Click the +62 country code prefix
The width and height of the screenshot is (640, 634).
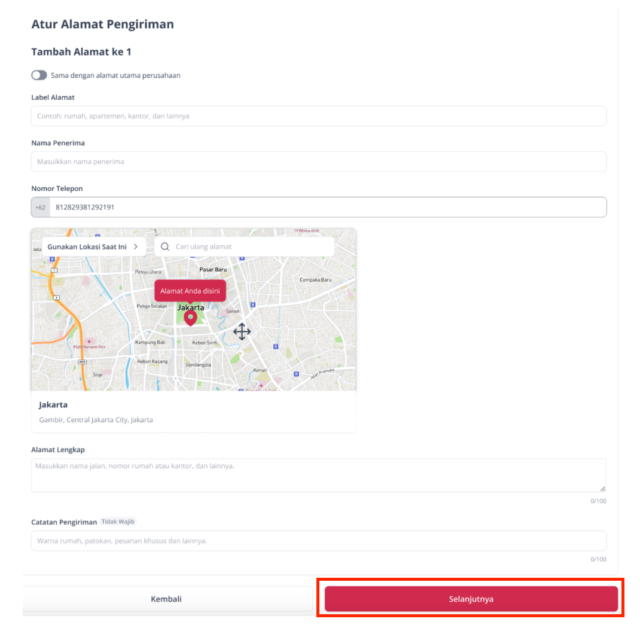(x=41, y=208)
